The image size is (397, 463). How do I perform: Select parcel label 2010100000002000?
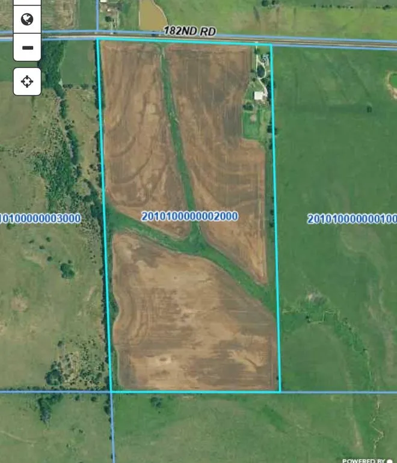[x=189, y=216]
